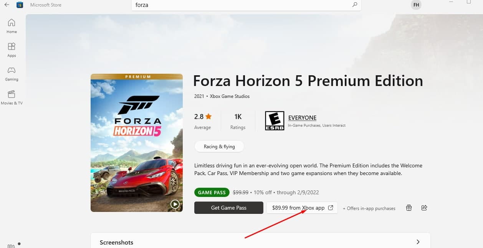Expand the Screenshots section chevron
Image resolution: width=483 pixels, height=248 pixels.
pyautogui.click(x=418, y=242)
